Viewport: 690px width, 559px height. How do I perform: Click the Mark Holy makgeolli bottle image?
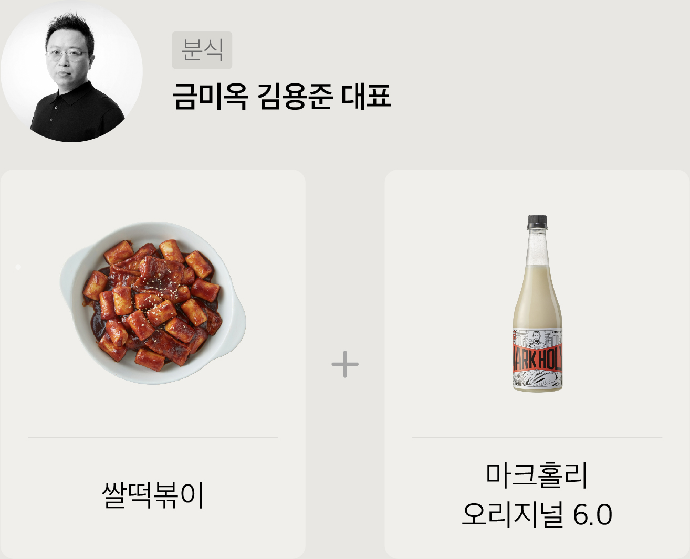pyautogui.click(x=537, y=303)
